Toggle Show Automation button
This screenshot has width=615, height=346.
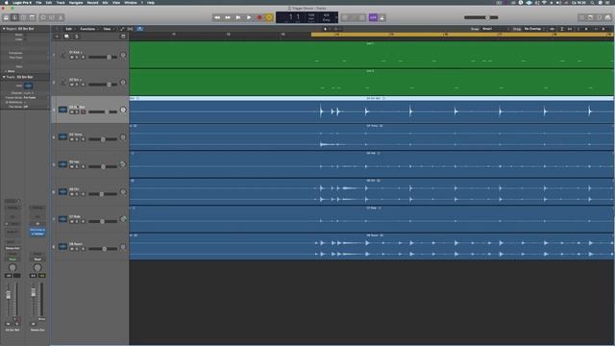click(x=122, y=29)
